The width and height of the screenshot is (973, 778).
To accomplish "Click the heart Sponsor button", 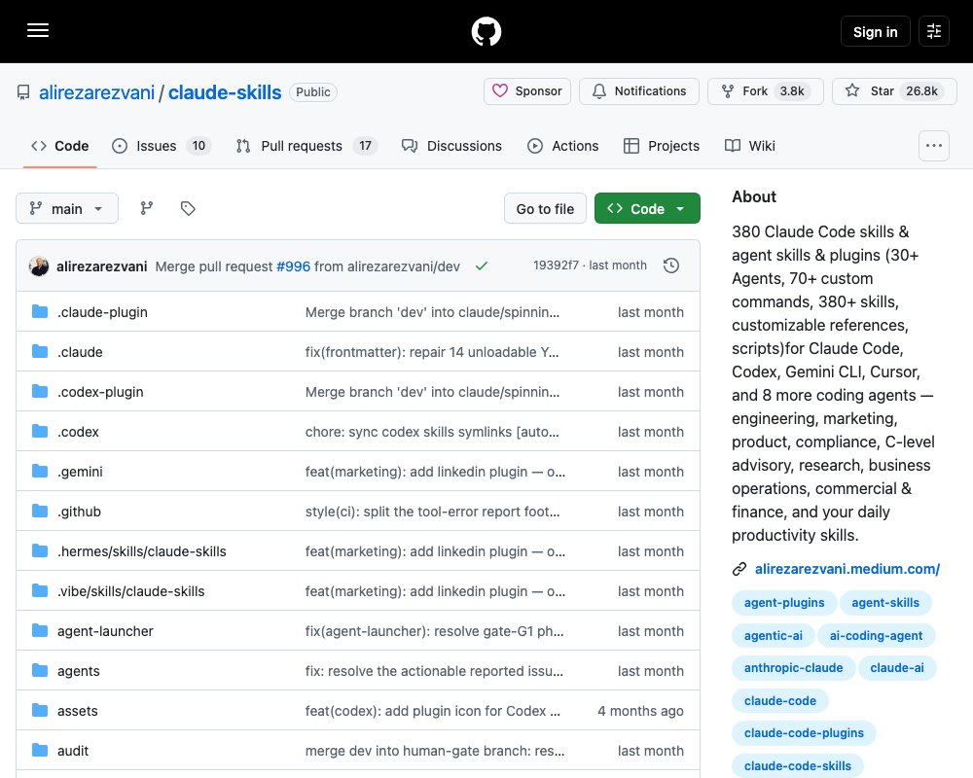I will pyautogui.click(x=526, y=91).
